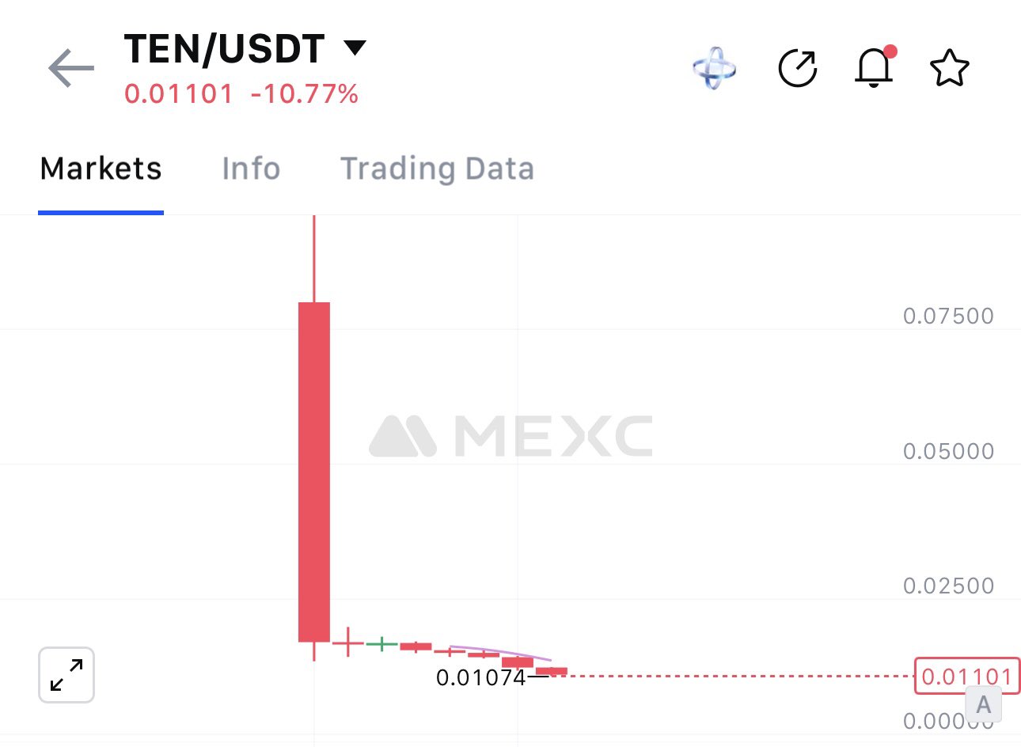Share chart via the circular arrow icon
The width and height of the screenshot is (1021, 747).
(797, 69)
